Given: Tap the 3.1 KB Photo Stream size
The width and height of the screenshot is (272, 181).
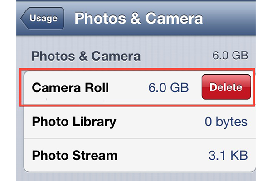Looking at the screenshot, I should pos(228,155).
